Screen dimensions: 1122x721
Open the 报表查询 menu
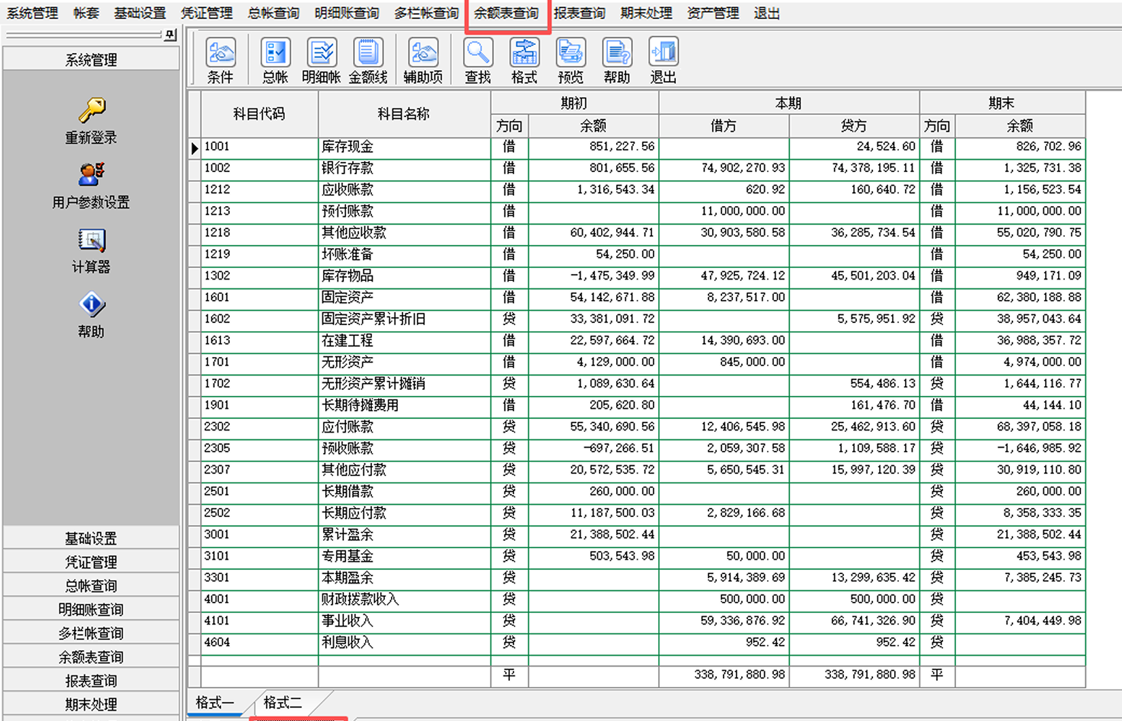(x=579, y=13)
